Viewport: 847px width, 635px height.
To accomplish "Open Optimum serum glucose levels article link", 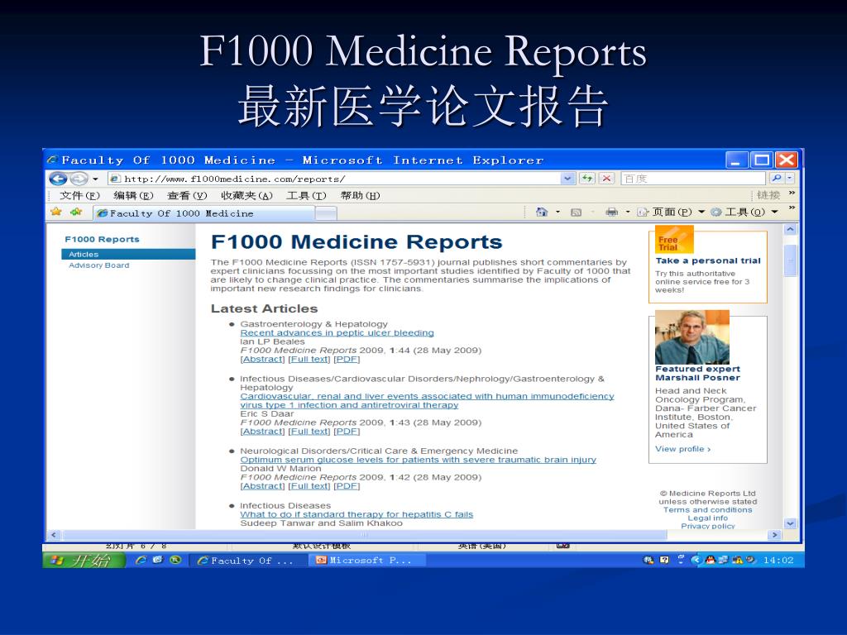I will point(418,460).
